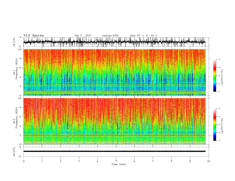The image size is (235, 181).
Task: Click time axis tick label '10'
Action: [x=209, y=161]
